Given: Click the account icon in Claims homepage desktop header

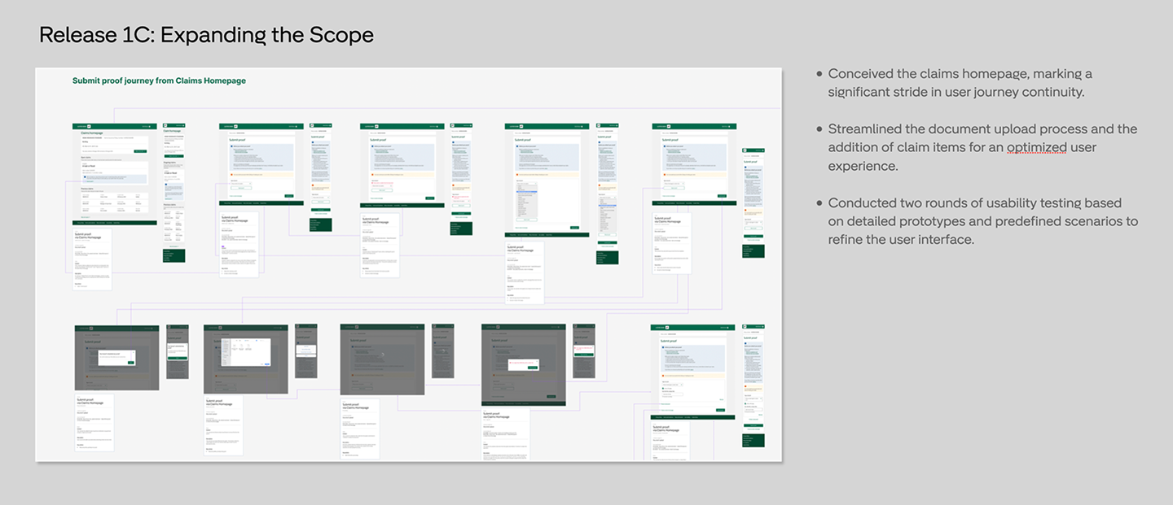Looking at the screenshot, I should click(150, 126).
